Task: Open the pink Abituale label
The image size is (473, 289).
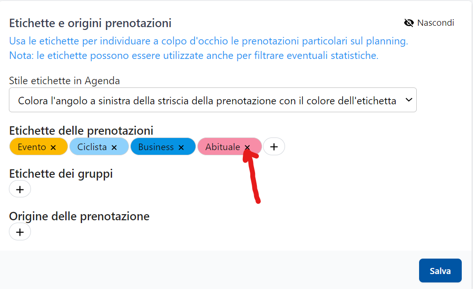Action: pyautogui.click(x=222, y=147)
